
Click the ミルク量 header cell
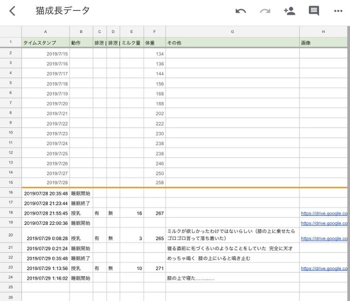132,43
